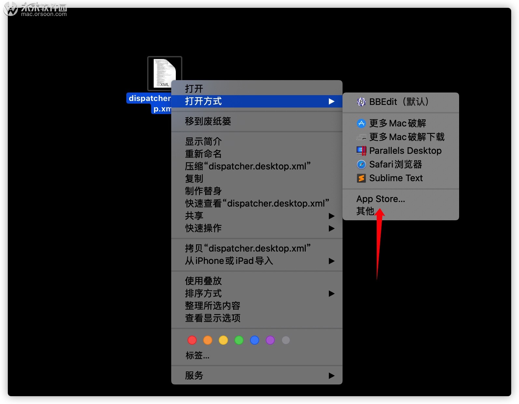
Task: Choose 移到废纸篓 to trash the file
Action: click(257, 122)
